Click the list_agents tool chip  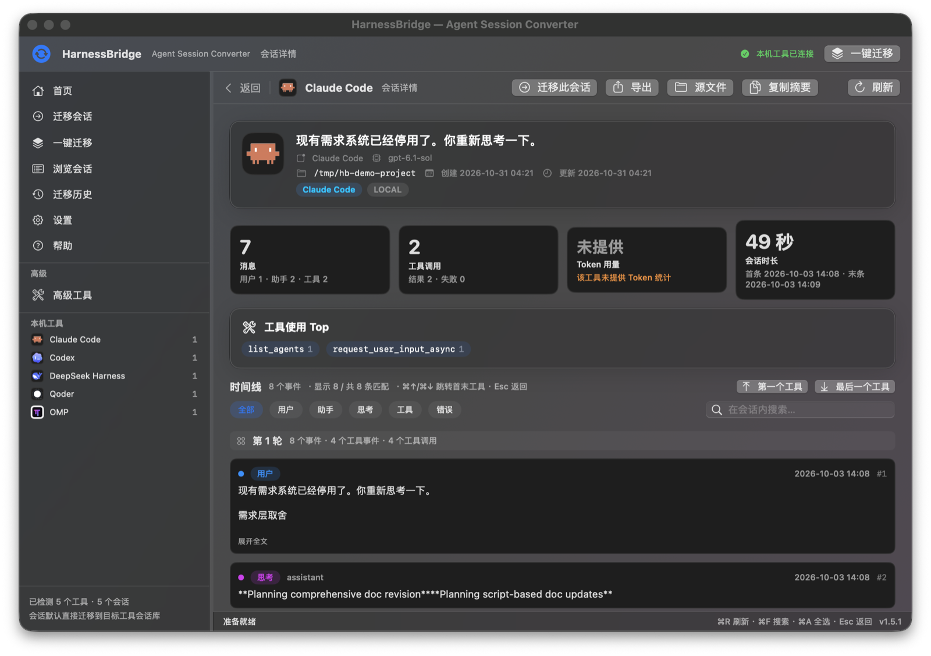pos(280,349)
